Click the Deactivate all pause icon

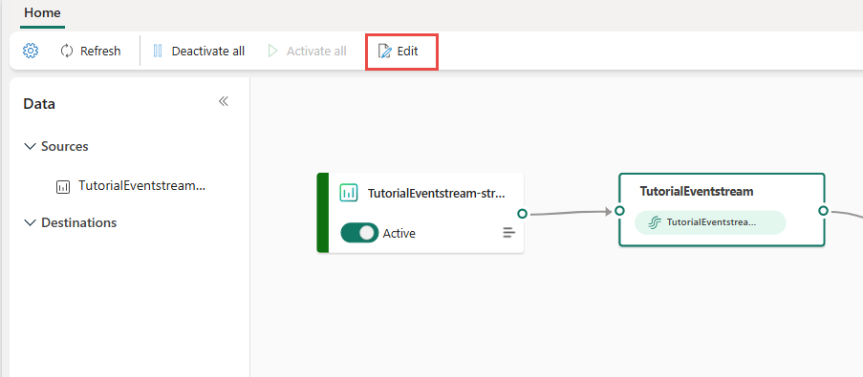coord(158,52)
